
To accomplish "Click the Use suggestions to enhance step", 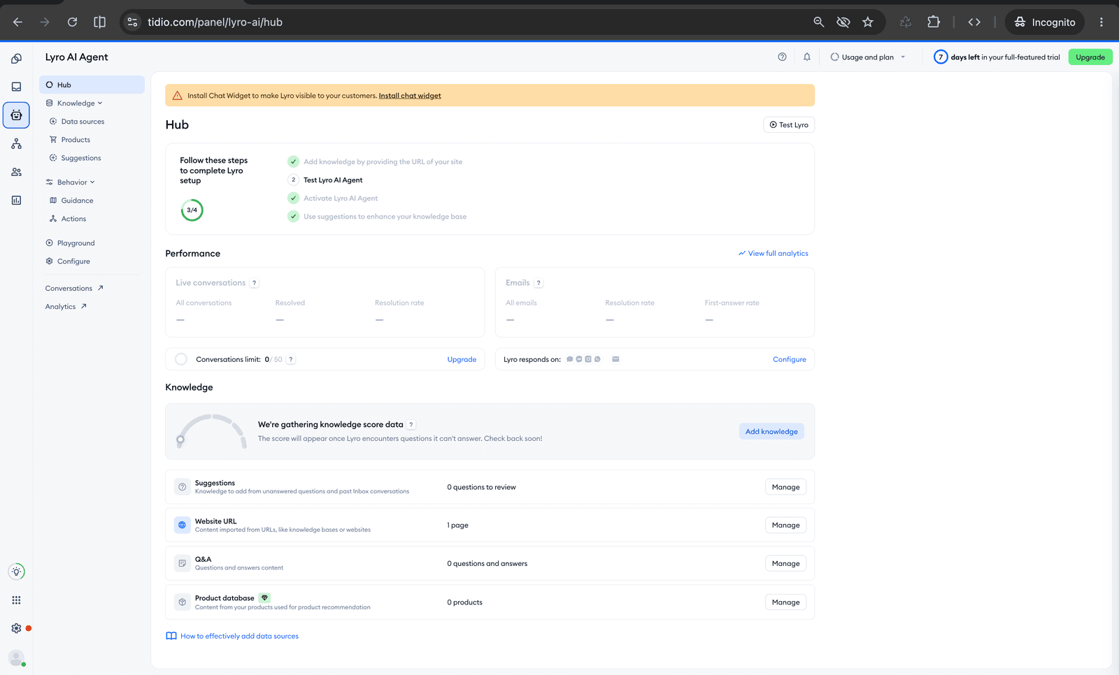I will pos(385,217).
